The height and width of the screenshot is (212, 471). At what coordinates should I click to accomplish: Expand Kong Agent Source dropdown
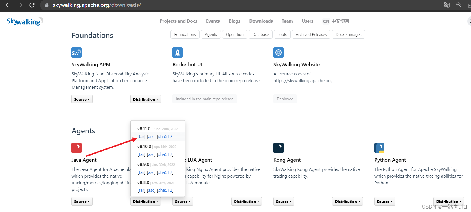click(284, 201)
